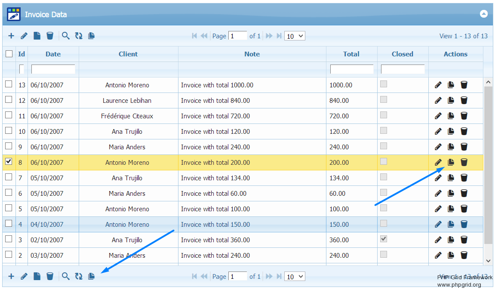Screen dimensions: 495x290
Task: Sort by Client column header
Action: pos(128,54)
